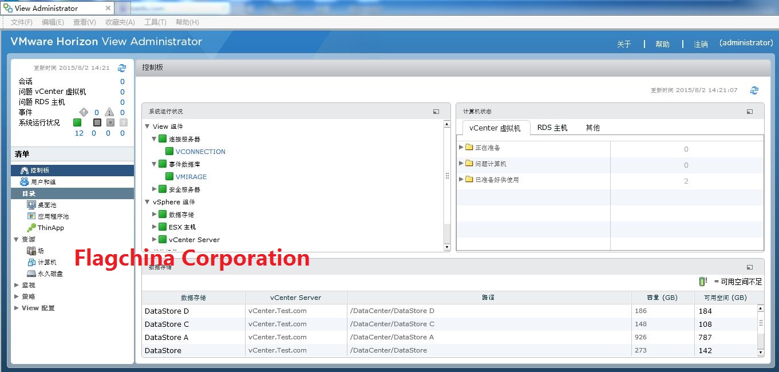Open the 收藏夹(A) menu

(x=120, y=22)
